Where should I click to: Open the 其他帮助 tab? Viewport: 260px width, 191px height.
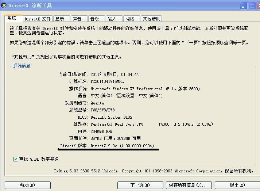pos(151,19)
